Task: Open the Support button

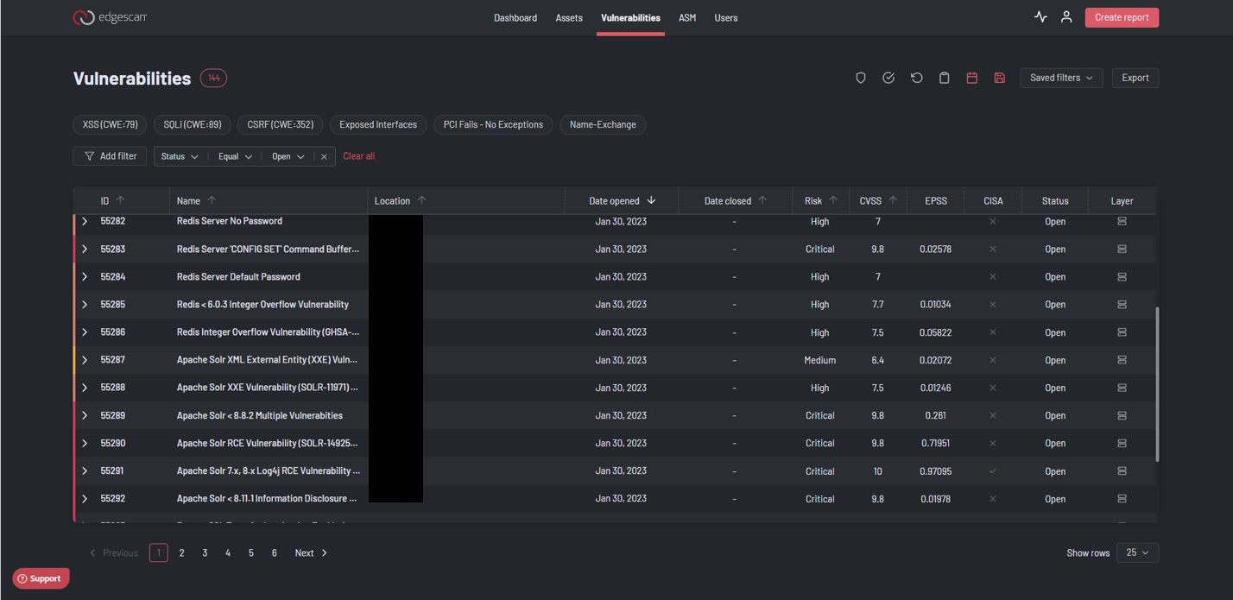Action: point(41,578)
